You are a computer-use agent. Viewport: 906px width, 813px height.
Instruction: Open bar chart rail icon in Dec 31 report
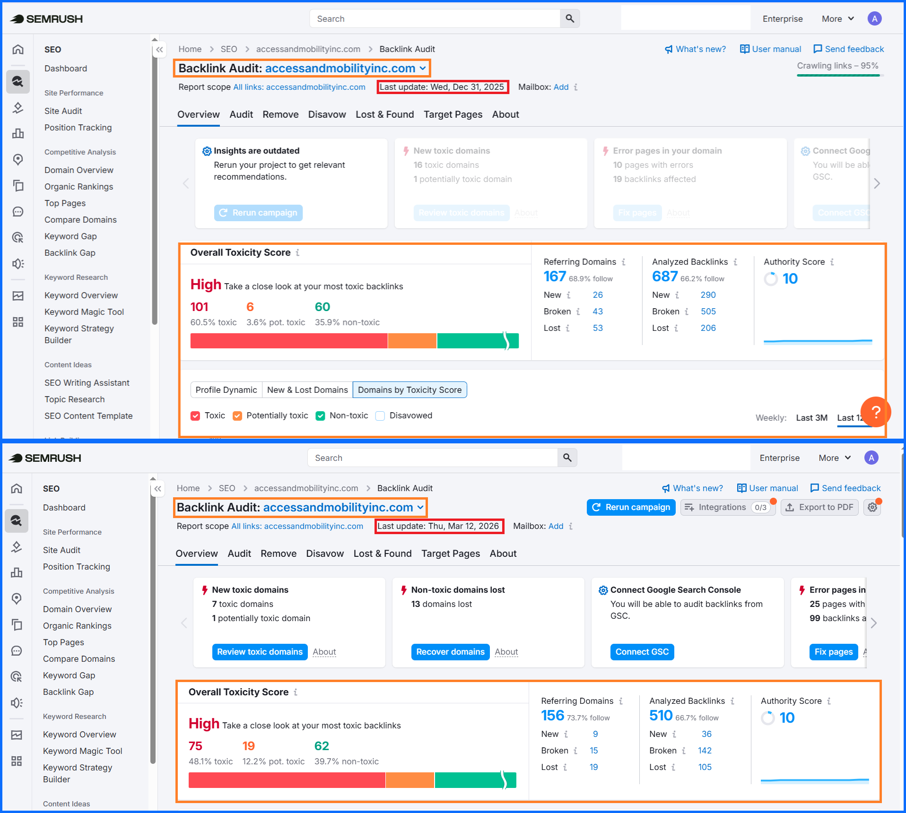pyautogui.click(x=18, y=133)
